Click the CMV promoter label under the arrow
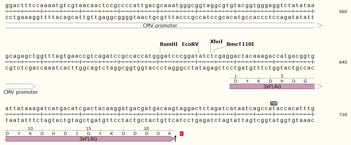This screenshot has height=145, width=351. (21, 92)
